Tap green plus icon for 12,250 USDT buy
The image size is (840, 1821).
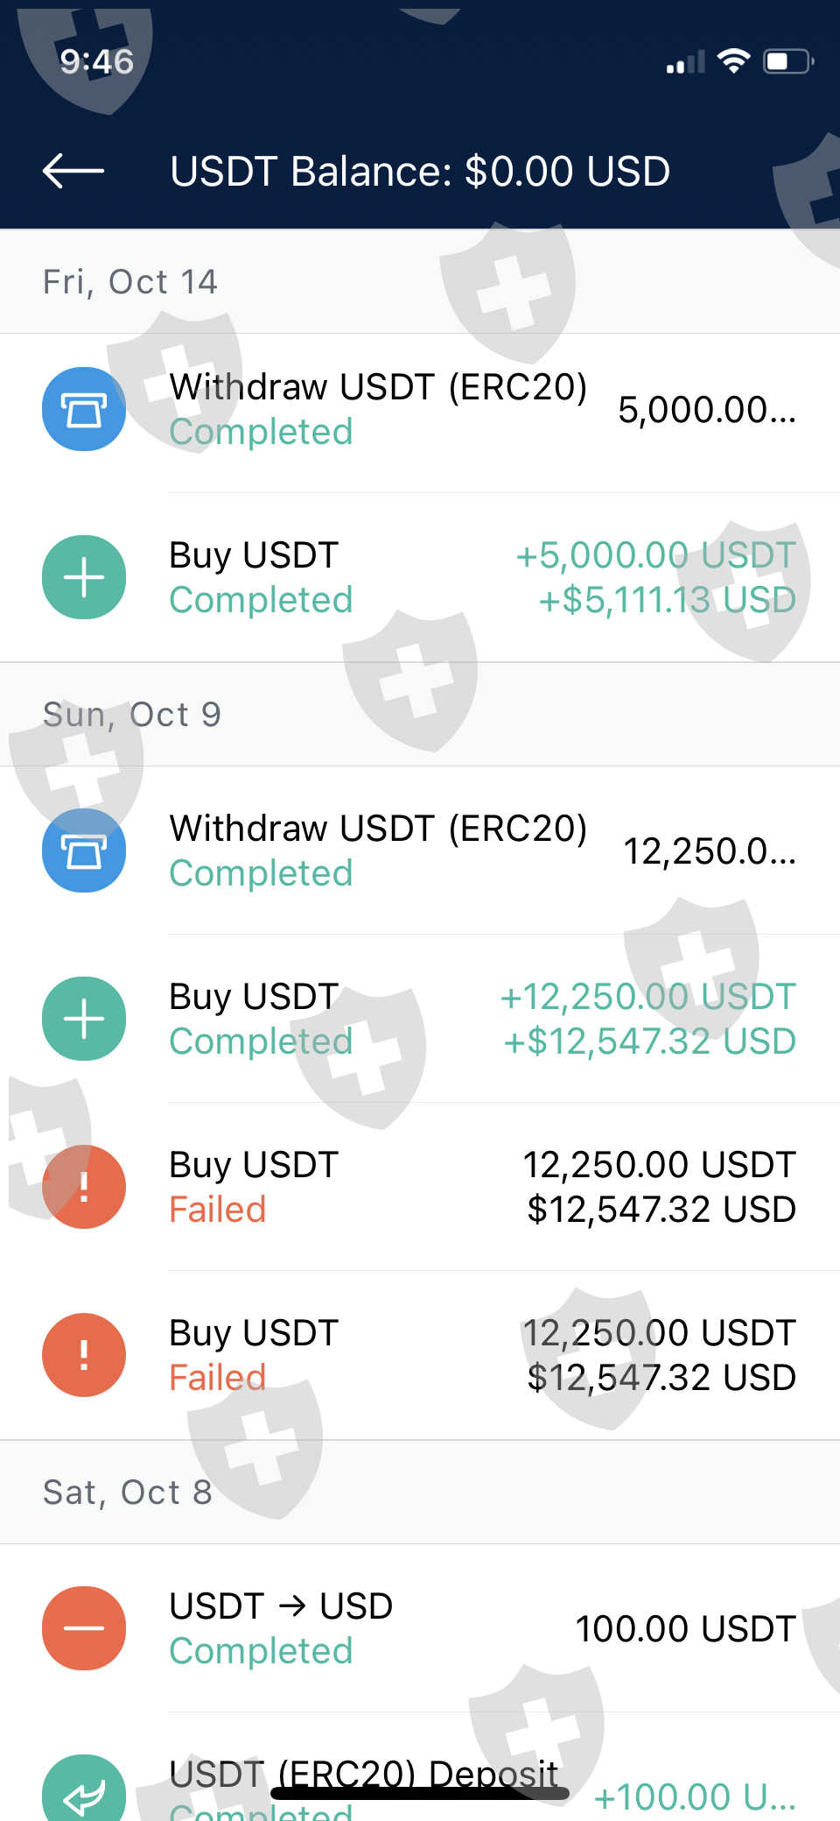point(84,1019)
